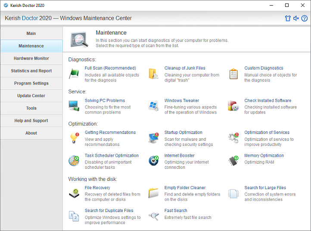Viewport: 311px width, 231px height.
Task: Click the Getting Recommendations light bulb icon
Action: 75,138
